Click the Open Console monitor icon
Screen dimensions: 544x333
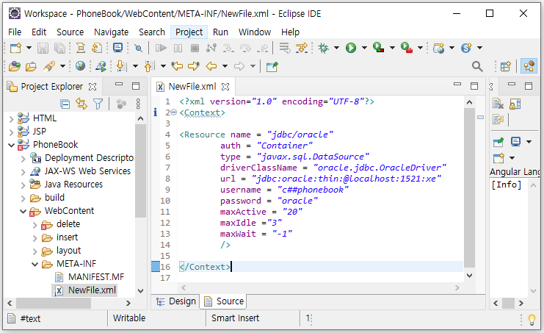coord(118,48)
